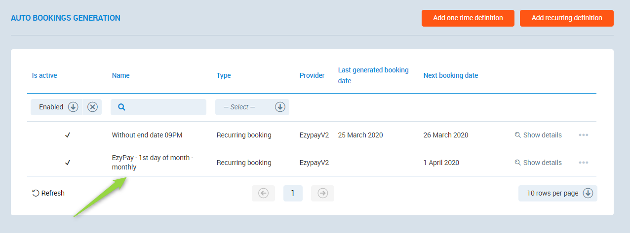Go to previous page arrow

263,194
